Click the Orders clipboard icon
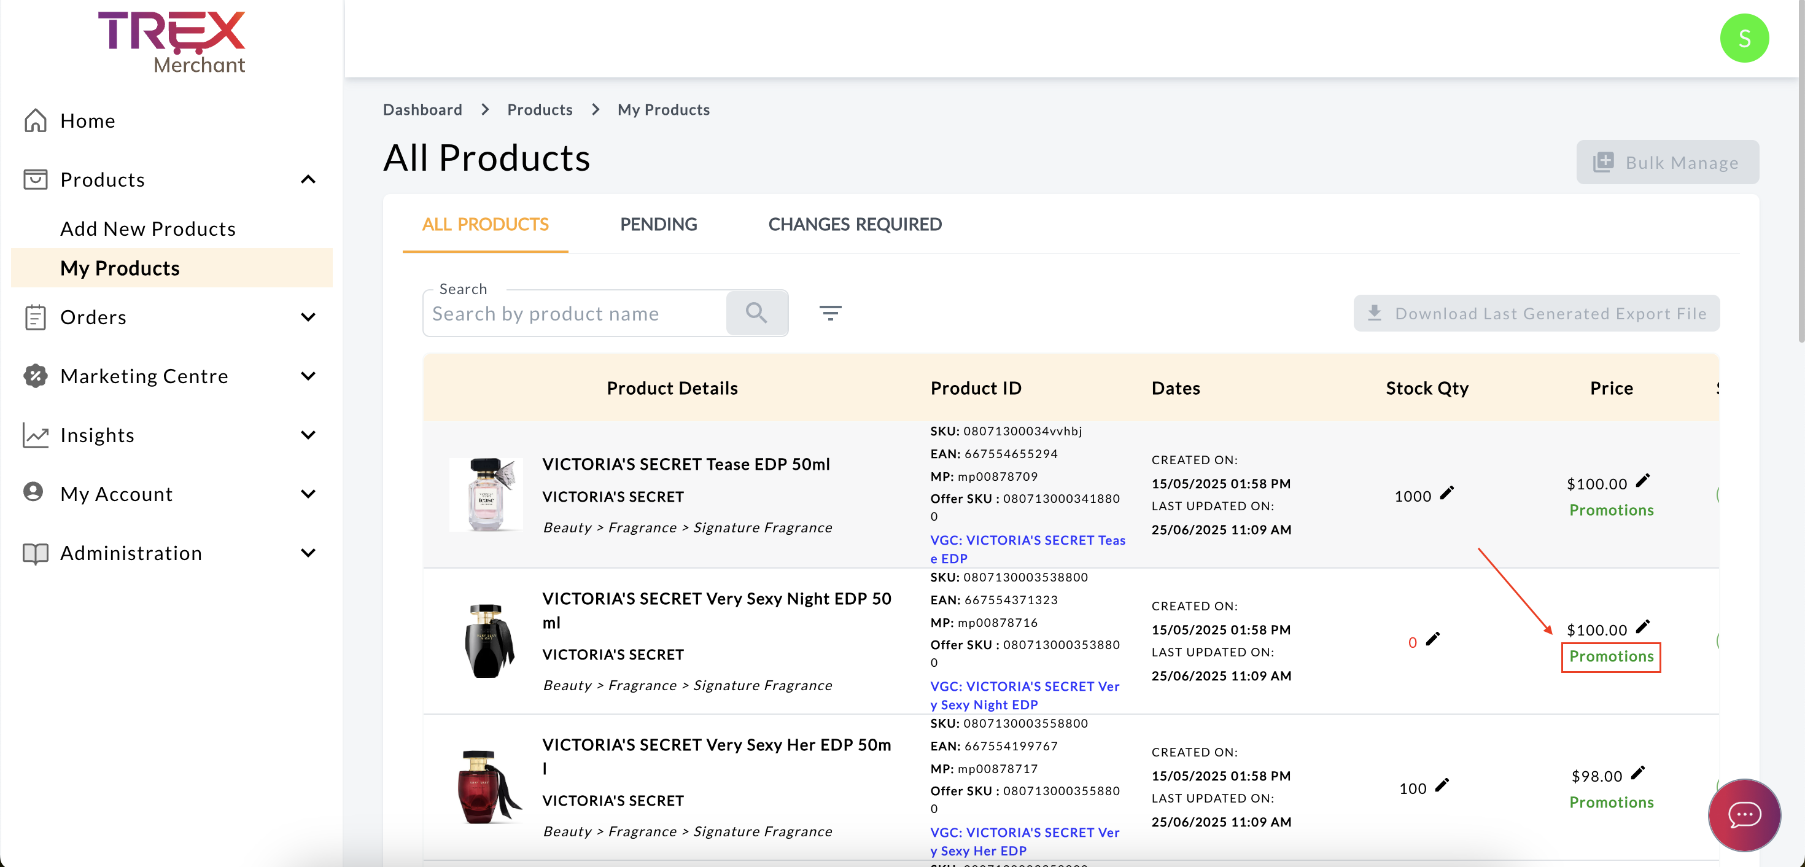Viewport: 1805px width, 867px height. pos(35,317)
